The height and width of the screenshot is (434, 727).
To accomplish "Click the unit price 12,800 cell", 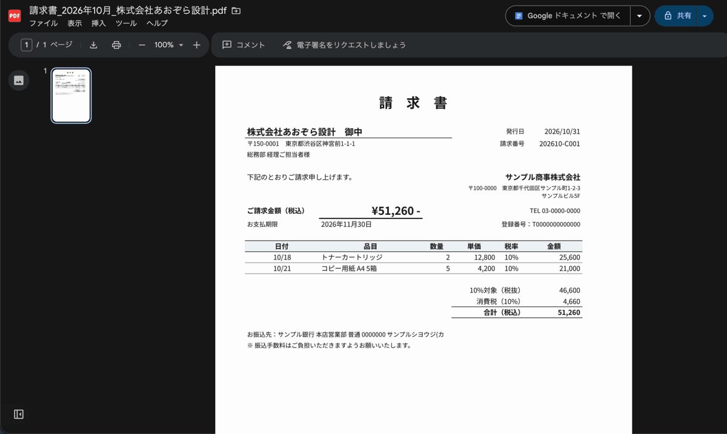I will [484, 257].
